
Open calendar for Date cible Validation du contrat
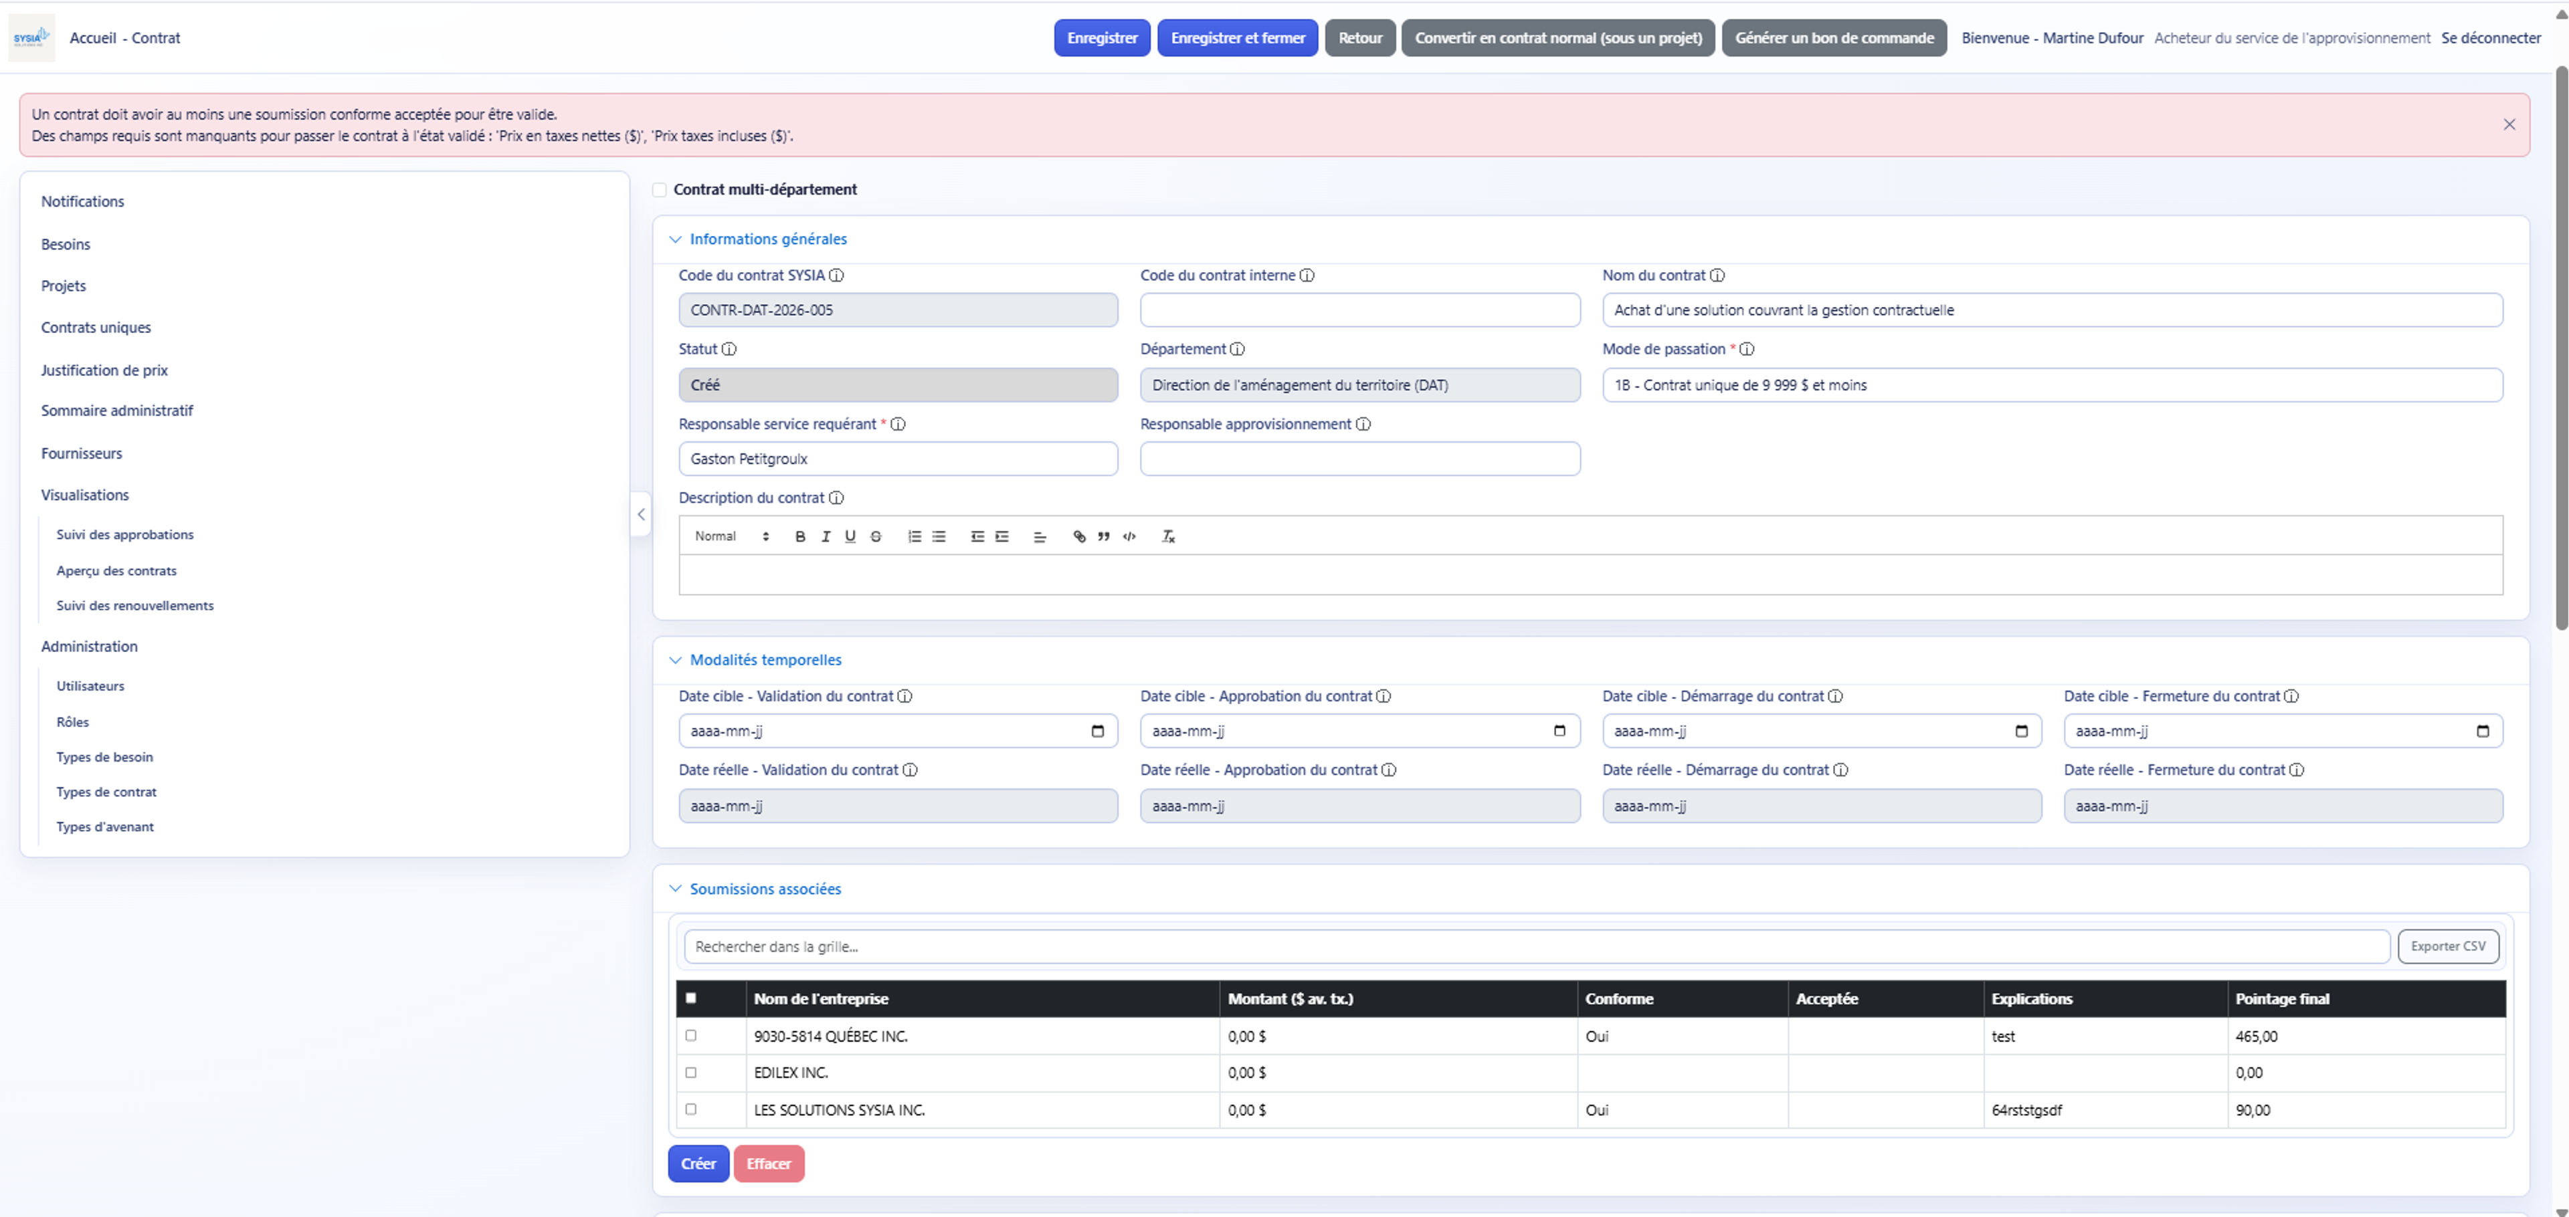pos(1098,731)
